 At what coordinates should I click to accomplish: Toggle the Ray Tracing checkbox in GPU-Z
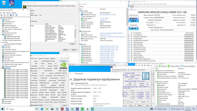coord(45,102)
